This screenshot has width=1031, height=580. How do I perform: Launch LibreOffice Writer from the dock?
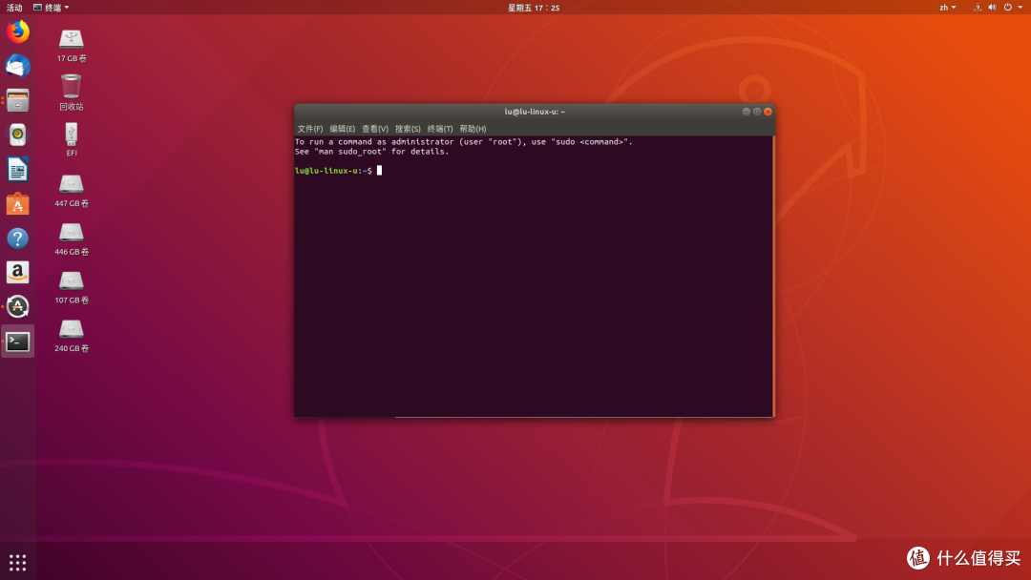click(x=18, y=170)
